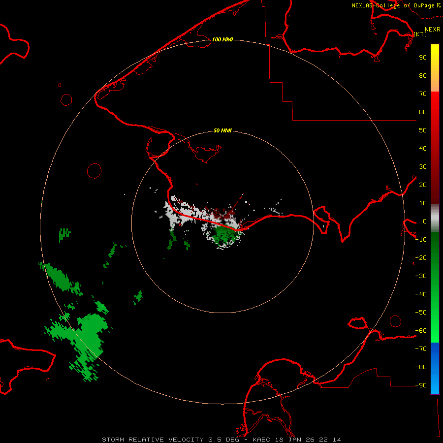Click the 50 value on the velocity scale
Image resolution: width=443 pixels, height=443 pixels.
pyautogui.click(x=423, y=130)
